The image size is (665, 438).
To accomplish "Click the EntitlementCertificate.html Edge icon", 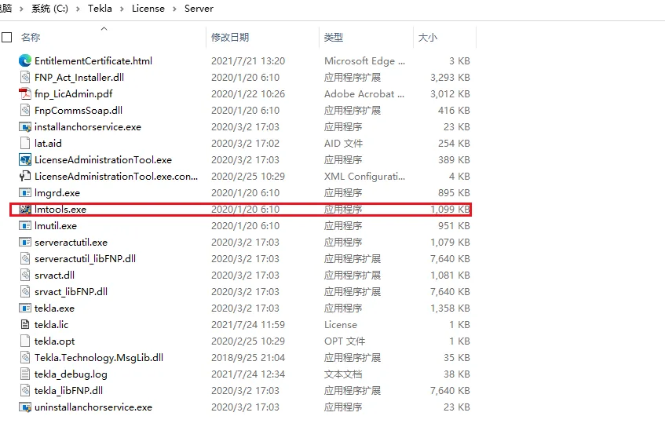I will coord(25,60).
